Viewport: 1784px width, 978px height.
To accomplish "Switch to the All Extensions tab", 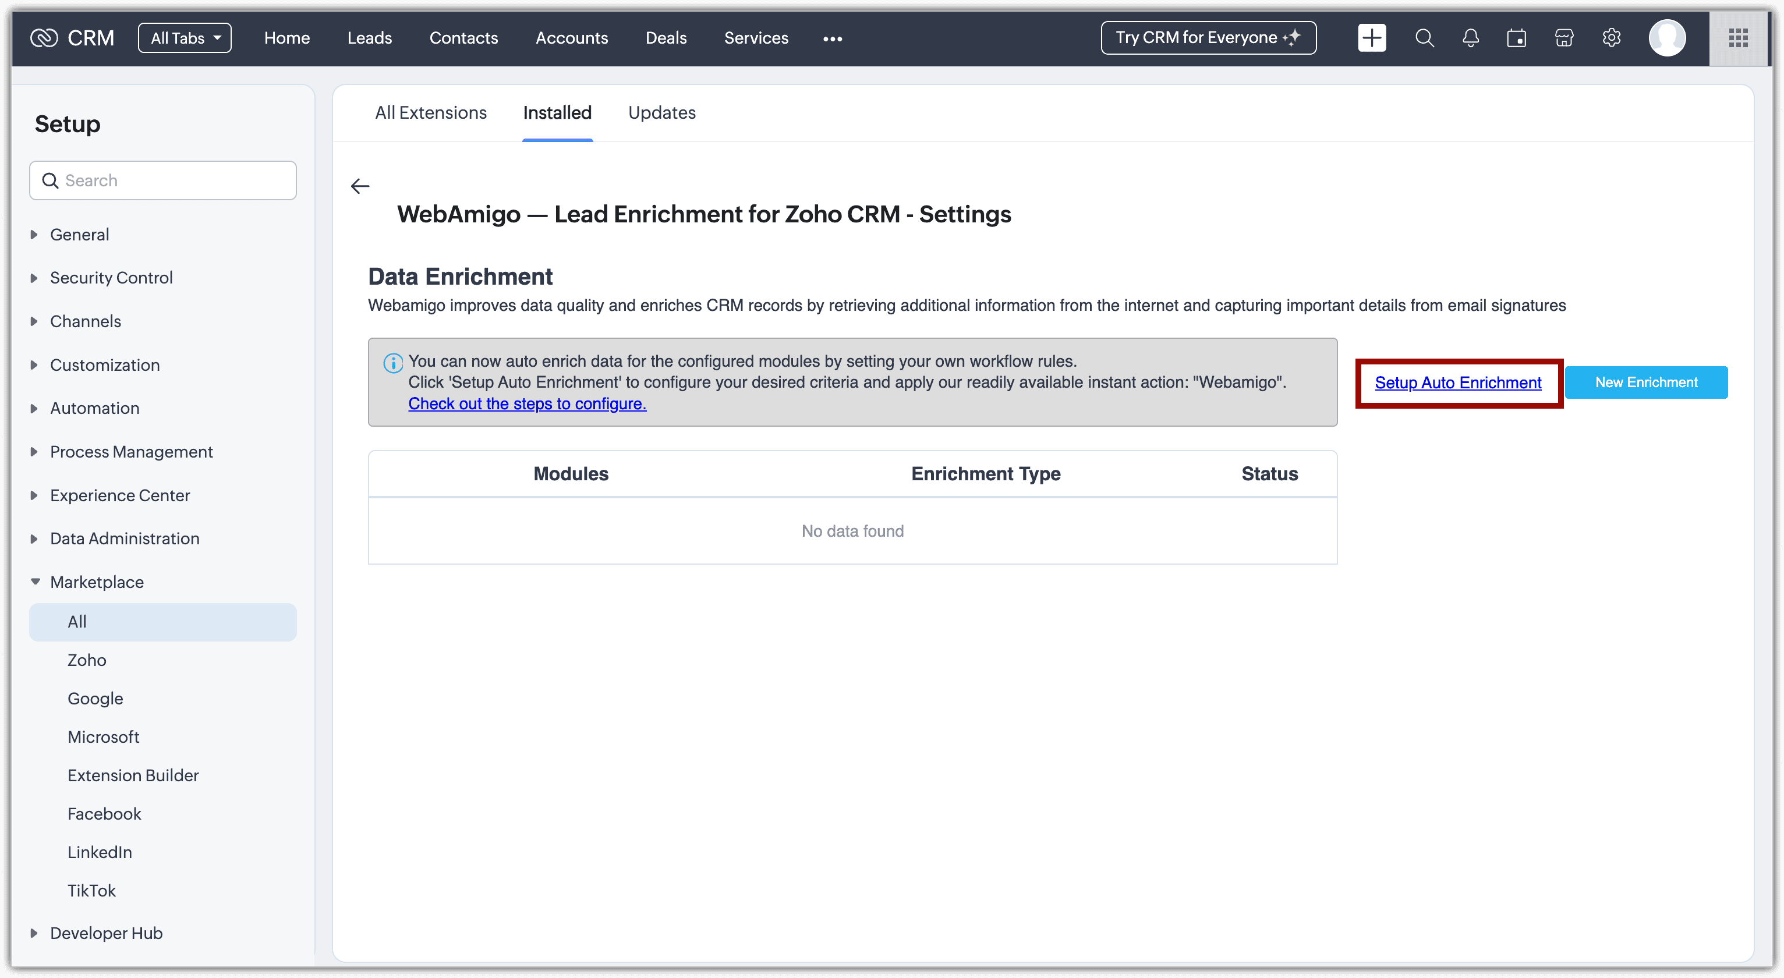I will 431,113.
